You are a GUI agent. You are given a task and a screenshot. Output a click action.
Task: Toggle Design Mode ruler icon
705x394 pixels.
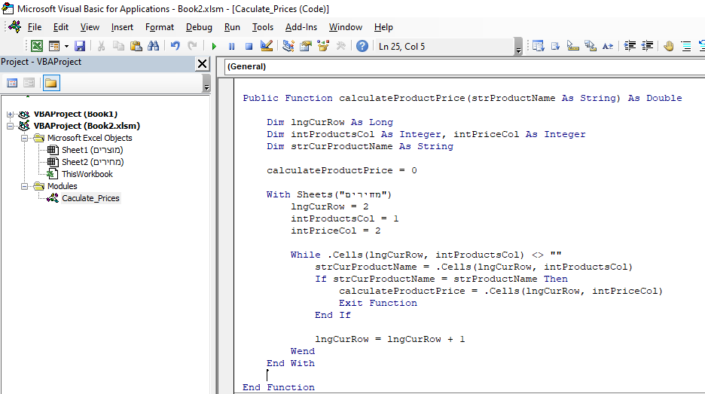tap(266, 46)
